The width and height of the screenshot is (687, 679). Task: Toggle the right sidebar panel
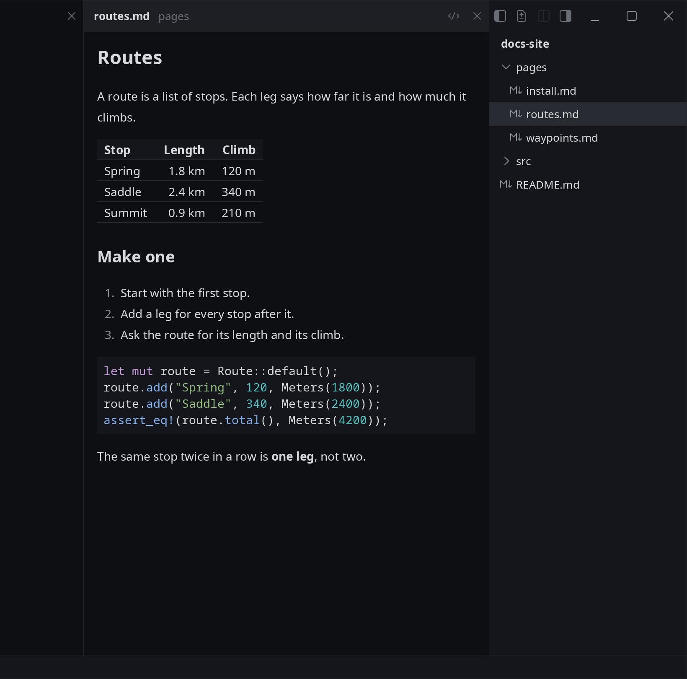pos(566,16)
